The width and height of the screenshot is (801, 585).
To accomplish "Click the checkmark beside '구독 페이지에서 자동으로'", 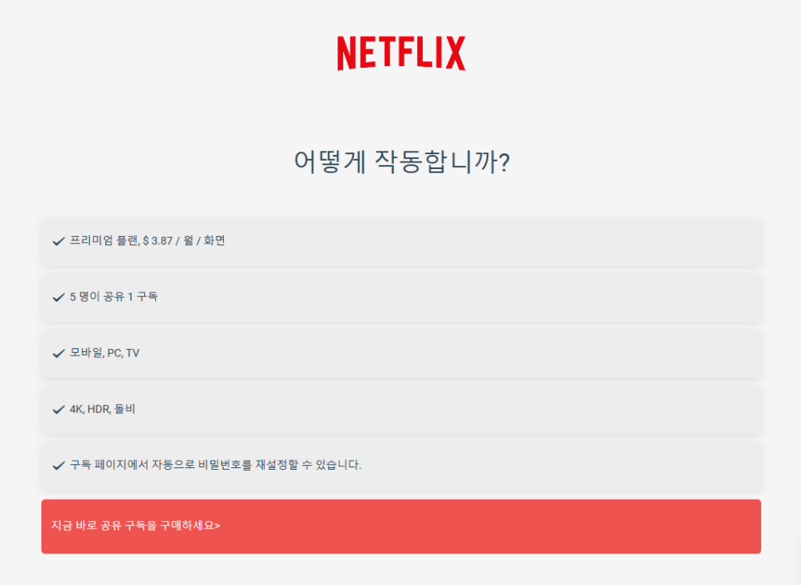I will pyautogui.click(x=59, y=466).
